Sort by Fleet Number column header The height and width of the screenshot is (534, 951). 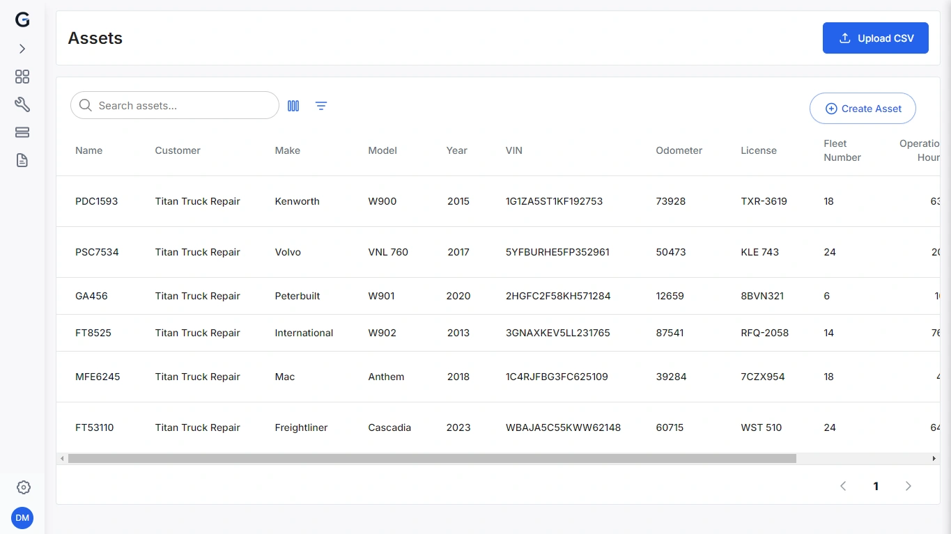pos(842,150)
